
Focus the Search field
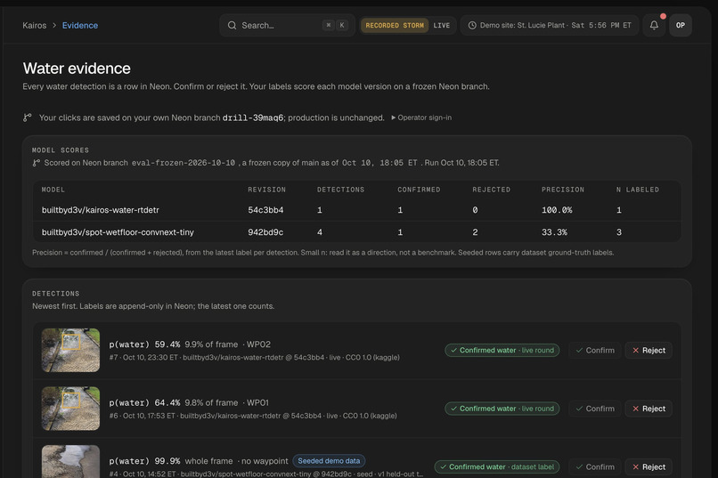point(287,25)
